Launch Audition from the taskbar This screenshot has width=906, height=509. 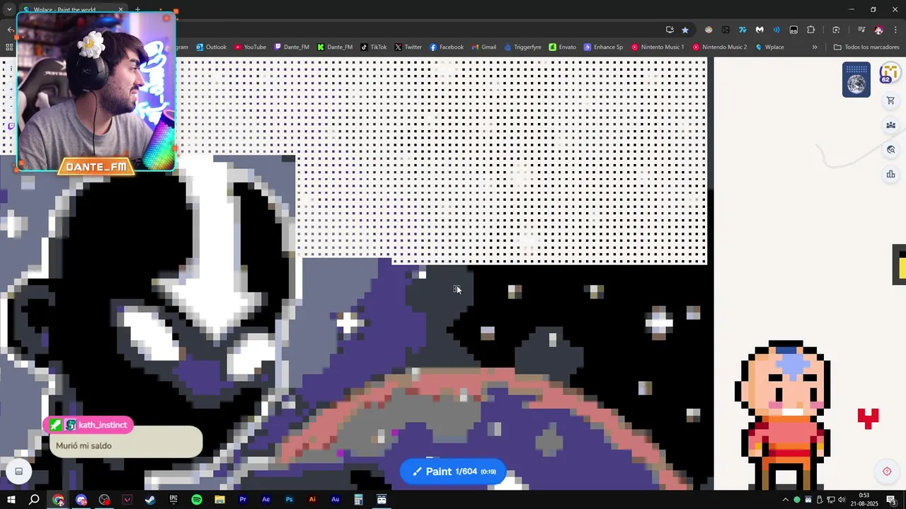click(336, 500)
